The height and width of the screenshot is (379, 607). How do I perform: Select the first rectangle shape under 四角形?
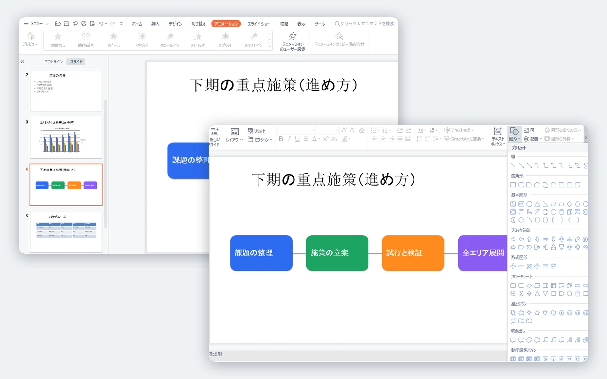[513, 185]
